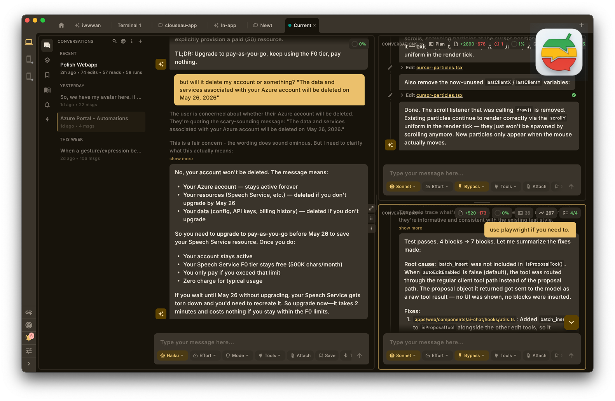
Task: Open the notification bell with the red badge
Action: (29, 338)
